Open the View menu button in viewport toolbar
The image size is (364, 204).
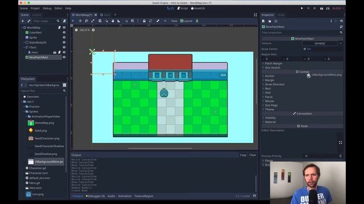(174, 21)
